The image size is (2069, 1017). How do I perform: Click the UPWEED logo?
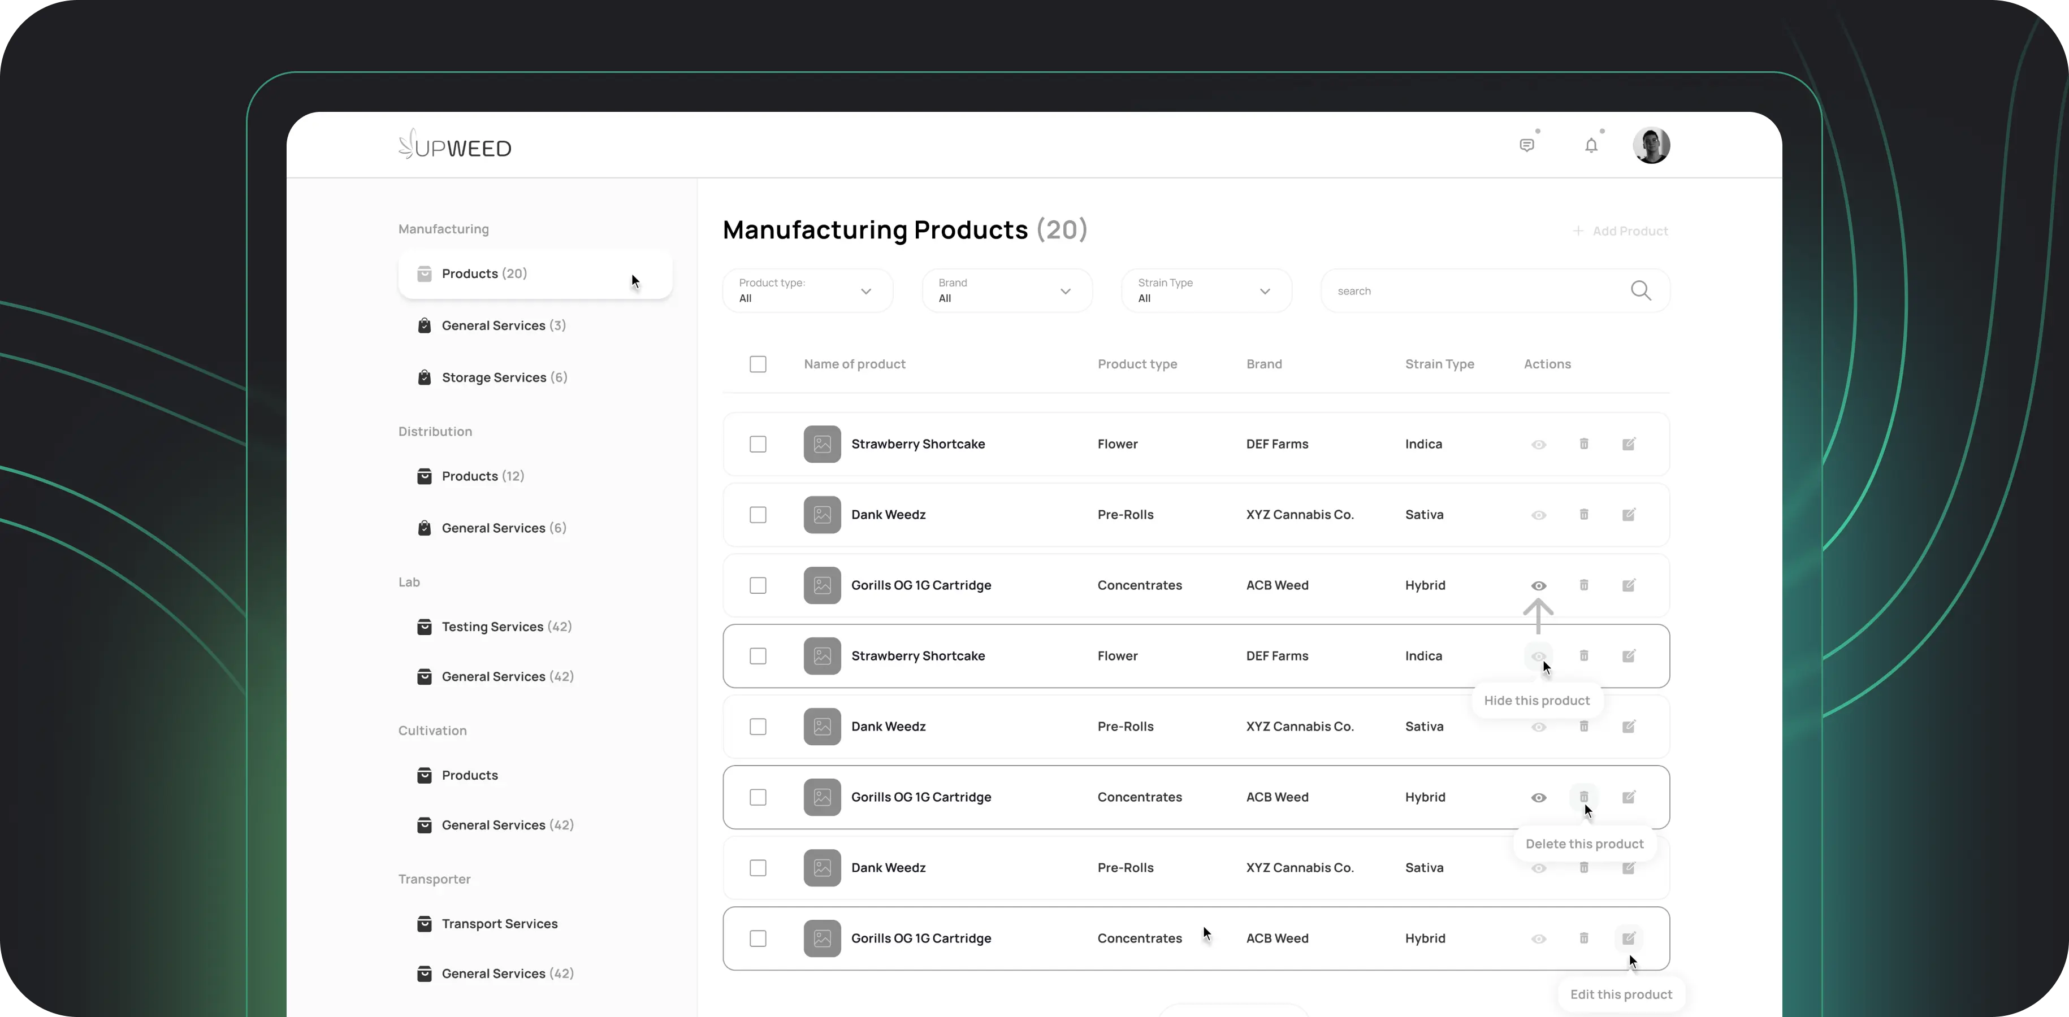[455, 145]
